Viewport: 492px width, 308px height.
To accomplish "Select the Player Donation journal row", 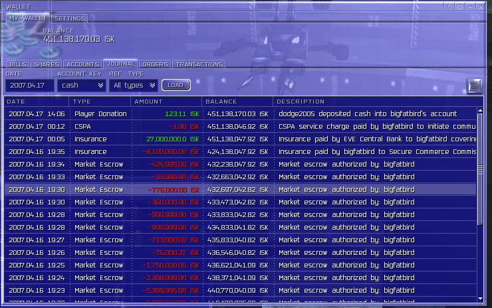I will pos(241,114).
